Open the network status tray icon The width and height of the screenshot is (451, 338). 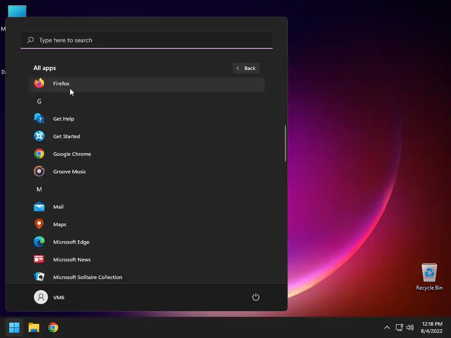point(399,327)
